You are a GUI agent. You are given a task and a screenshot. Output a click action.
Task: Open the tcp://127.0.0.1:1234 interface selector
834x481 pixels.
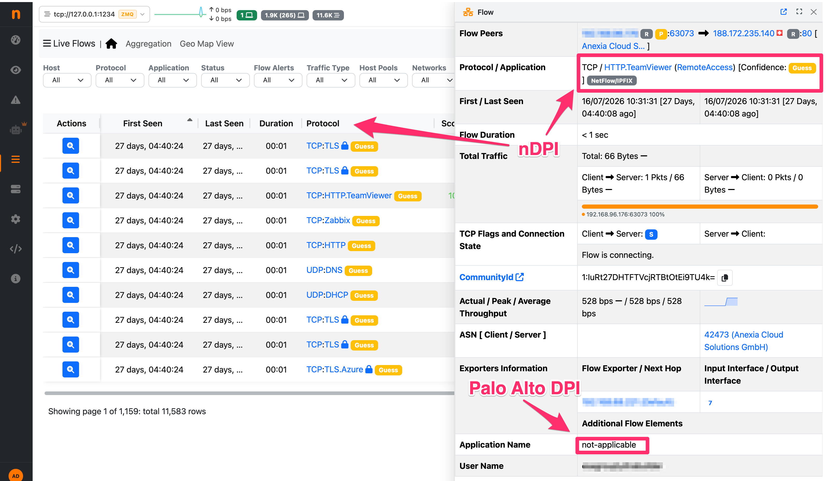tap(94, 14)
